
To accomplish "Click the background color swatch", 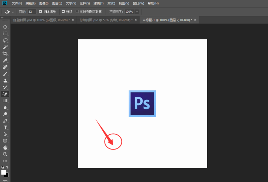I will click(x=7, y=176).
